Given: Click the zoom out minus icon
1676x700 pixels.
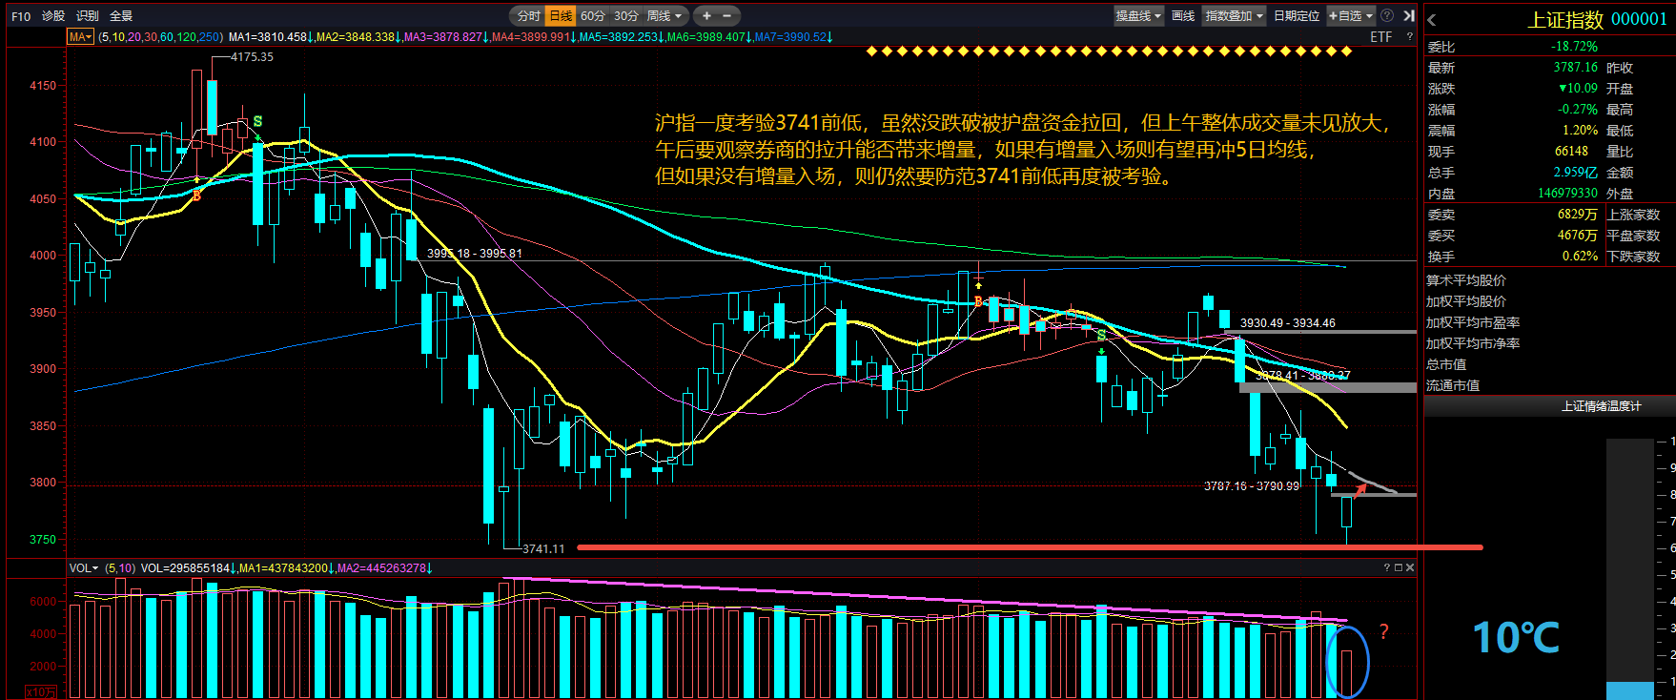Looking at the screenshot, I should [x=727, y=16].
